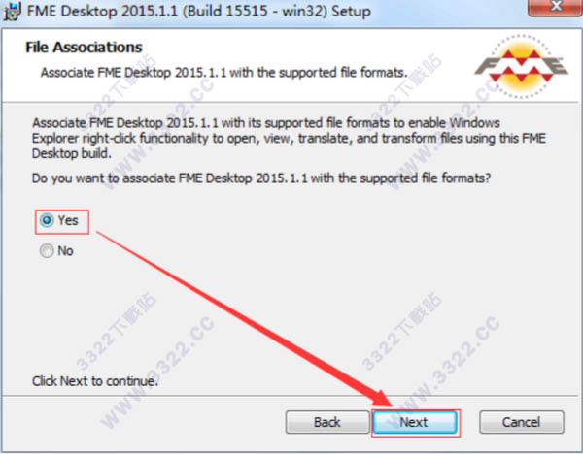Click the red arrowhead pointing at Next
The width and height of the screenshot is (583, 454).
[382, 400]
